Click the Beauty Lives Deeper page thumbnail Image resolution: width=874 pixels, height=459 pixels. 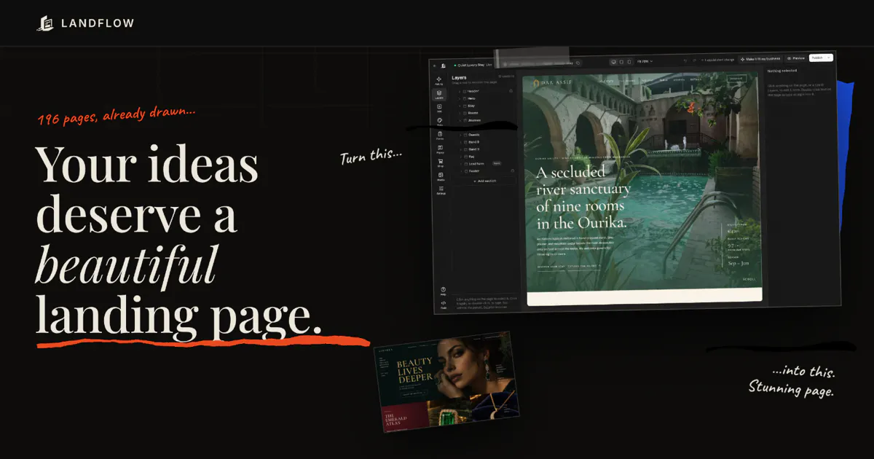pos(446,381)
